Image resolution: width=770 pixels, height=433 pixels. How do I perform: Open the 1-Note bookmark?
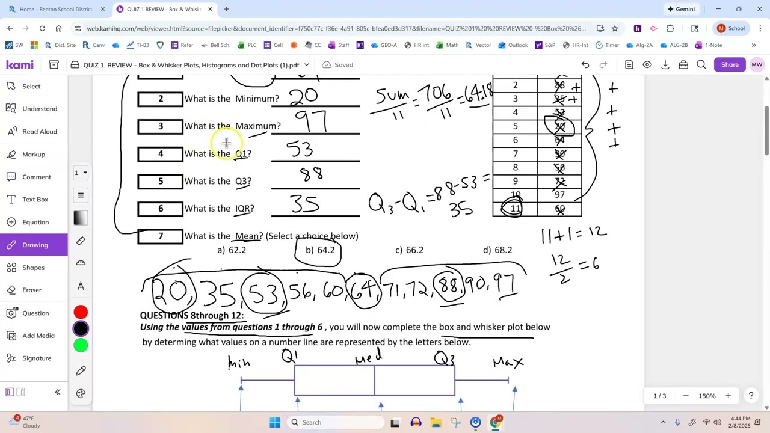708,45
